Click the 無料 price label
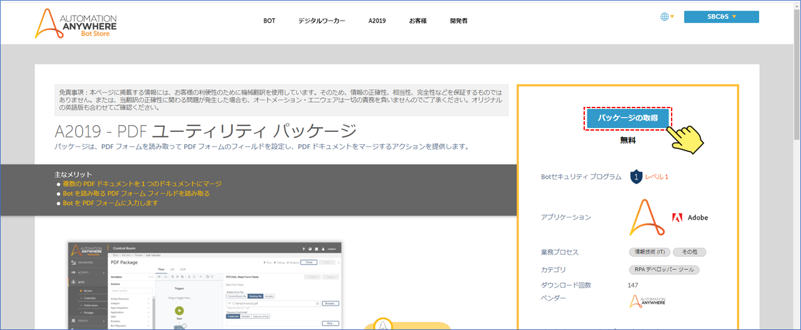This screenshot has height=330, width=801. pyautogui.click(x=628, y=141)
